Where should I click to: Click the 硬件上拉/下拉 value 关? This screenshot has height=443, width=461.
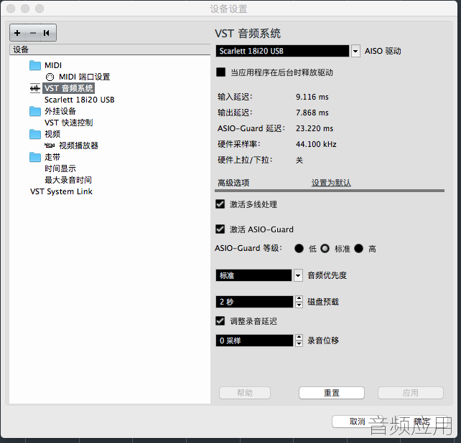point(299,160)
